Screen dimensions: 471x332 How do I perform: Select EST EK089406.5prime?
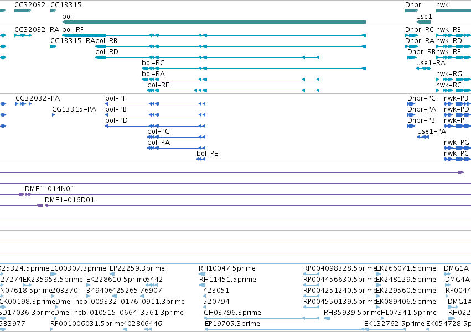(x=378, y=307)
